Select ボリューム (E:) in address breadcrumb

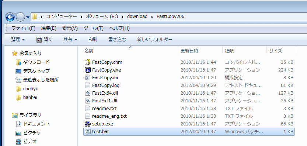click(x=102, y=17)
